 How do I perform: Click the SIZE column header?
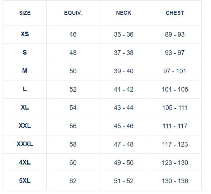coord(25,13)
